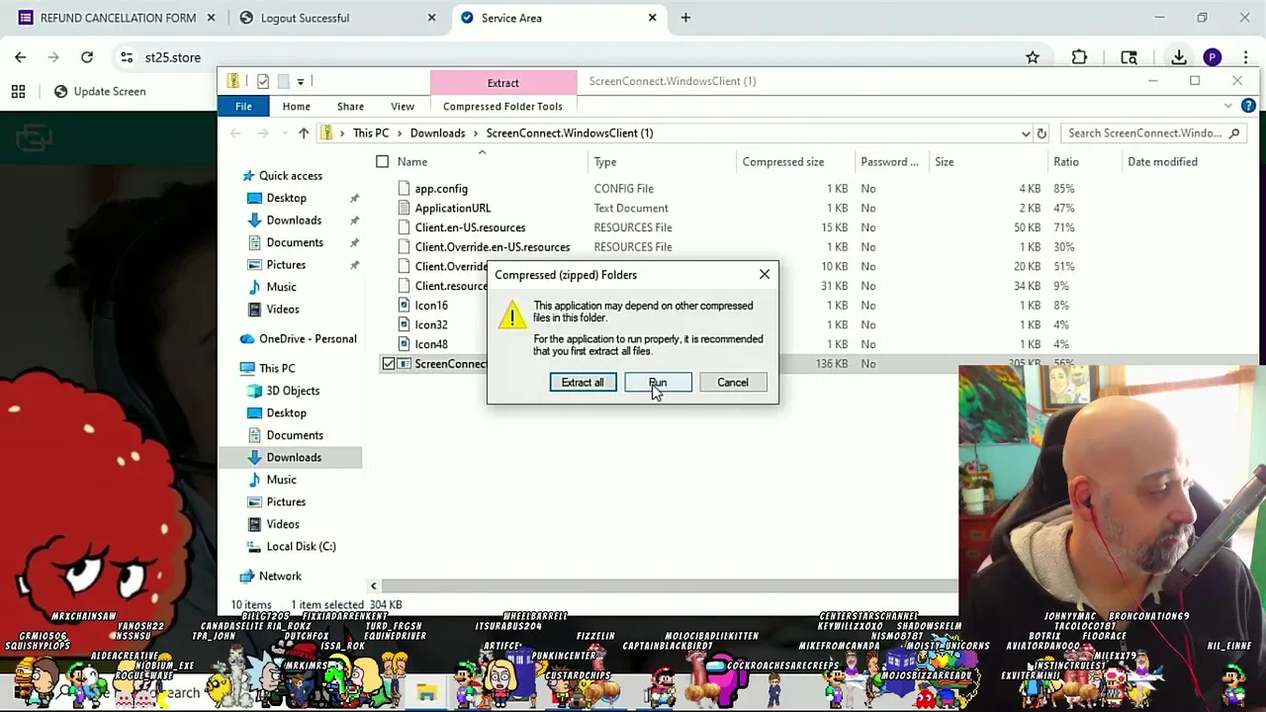Click the Update Screen bookmark

click(x=100, y=91)
